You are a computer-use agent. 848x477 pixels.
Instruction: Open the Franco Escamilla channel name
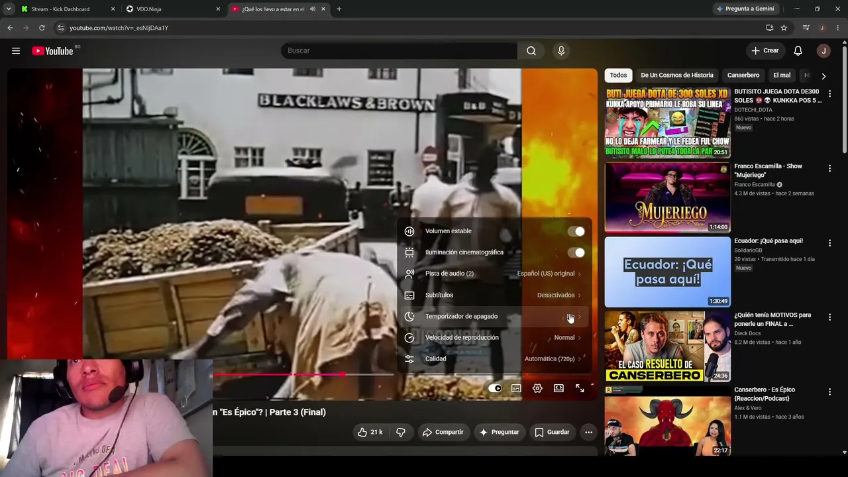point(755,185)
